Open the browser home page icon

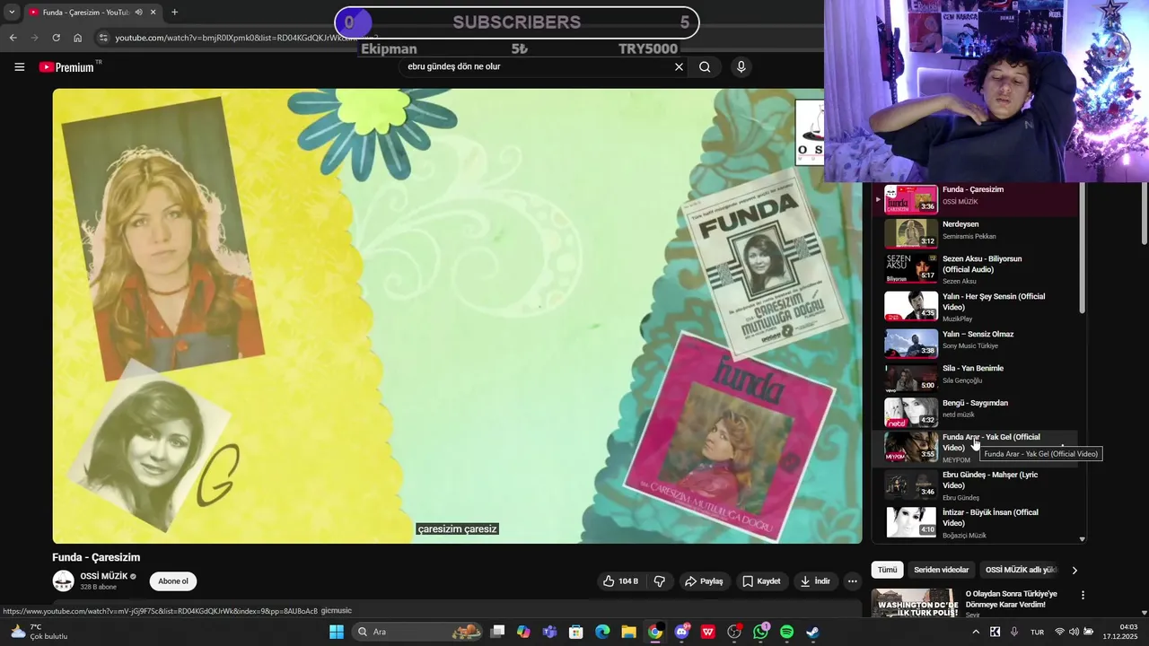(x=77, y=38)
